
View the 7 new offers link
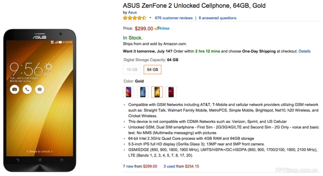tap(128, 166)
